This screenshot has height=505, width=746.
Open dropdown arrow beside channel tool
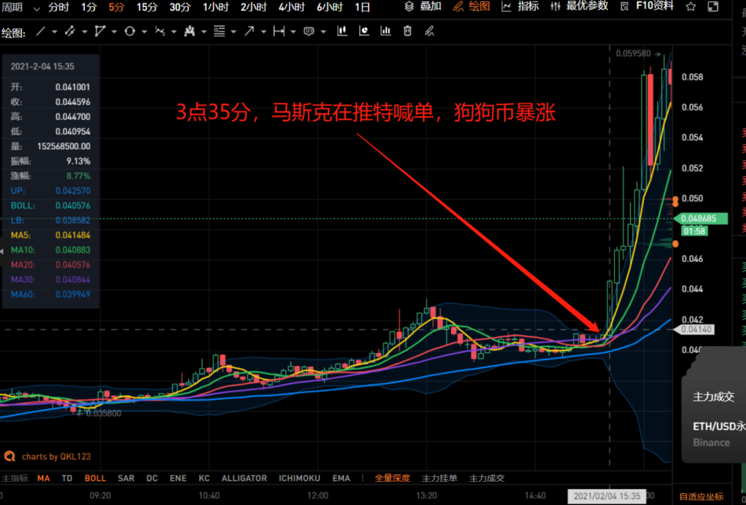pyautogui.click(x=85, y=32)
